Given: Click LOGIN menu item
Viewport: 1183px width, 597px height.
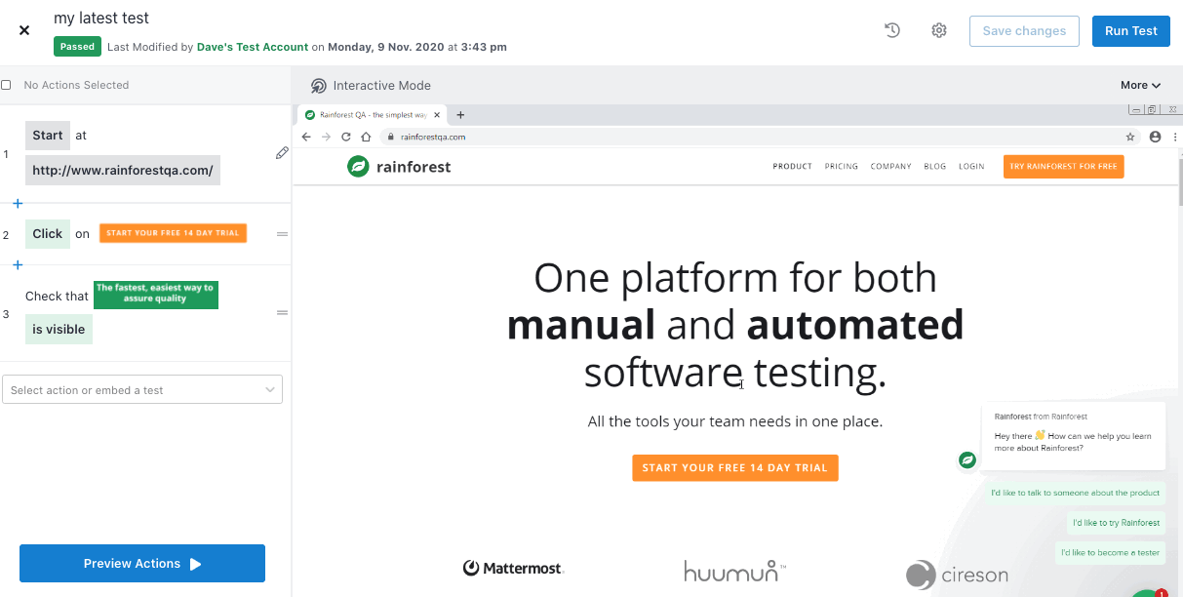Looking at the screenshot, I should pyautogui.click(x=971, y=167).
